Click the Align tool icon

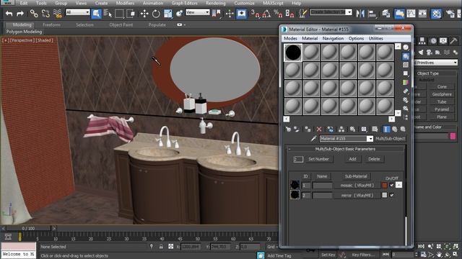372,14
